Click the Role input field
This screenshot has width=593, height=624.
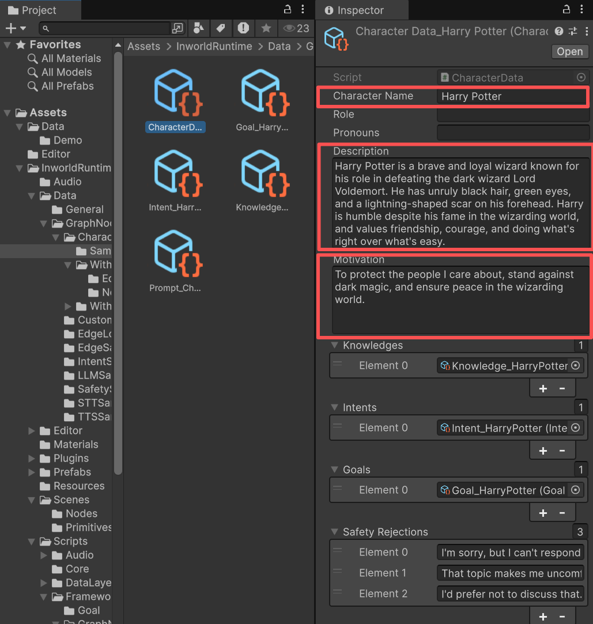[513, 115]
